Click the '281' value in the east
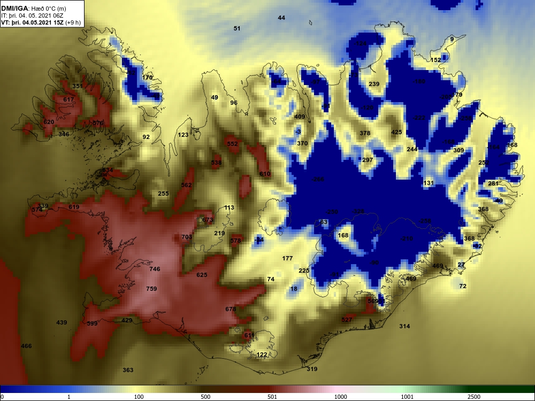 pyautogui.click(x=493, y=183)
